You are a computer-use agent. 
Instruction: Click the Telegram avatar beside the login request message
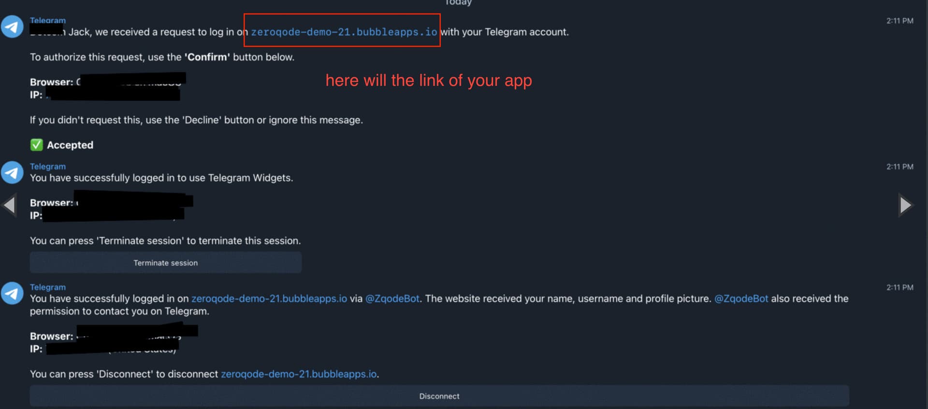pyautogui.click(x=12, y=27)
